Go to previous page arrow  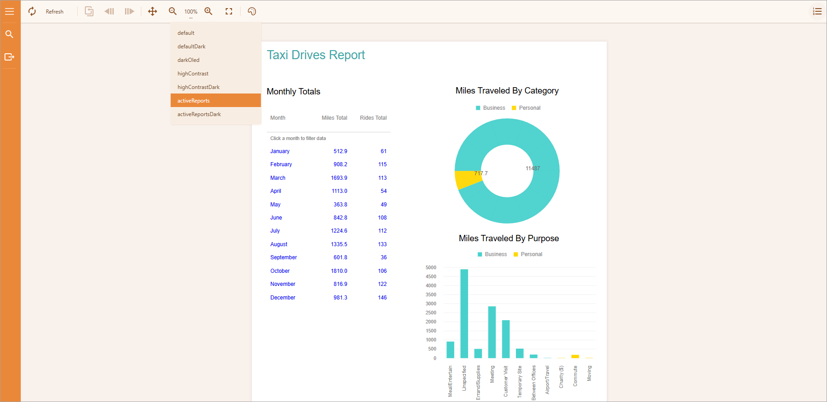point(109,11)
